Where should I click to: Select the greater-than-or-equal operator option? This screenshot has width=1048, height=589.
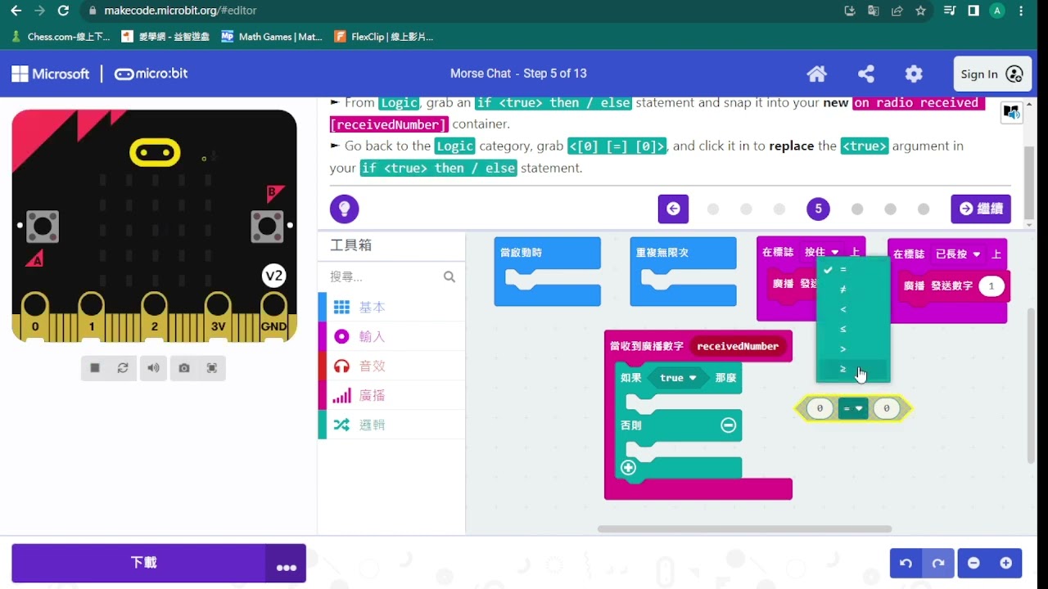852,369
